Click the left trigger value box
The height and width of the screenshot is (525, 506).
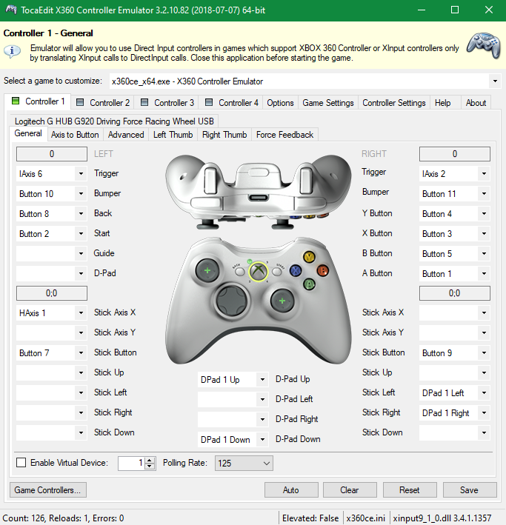tap(52, 154)
